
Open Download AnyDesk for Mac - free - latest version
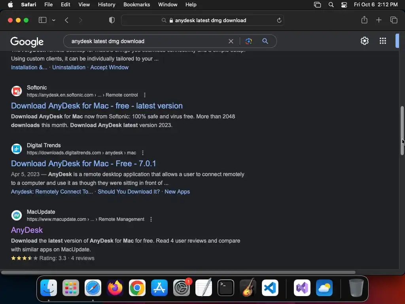(x=97, y=106)
